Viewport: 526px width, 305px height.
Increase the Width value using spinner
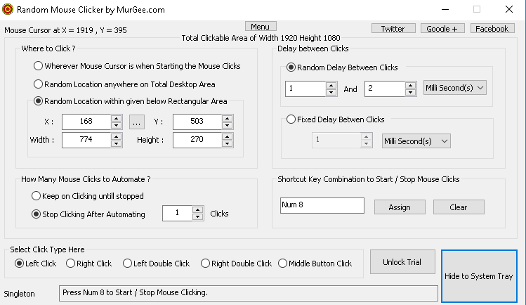click(x=117, y=136)
